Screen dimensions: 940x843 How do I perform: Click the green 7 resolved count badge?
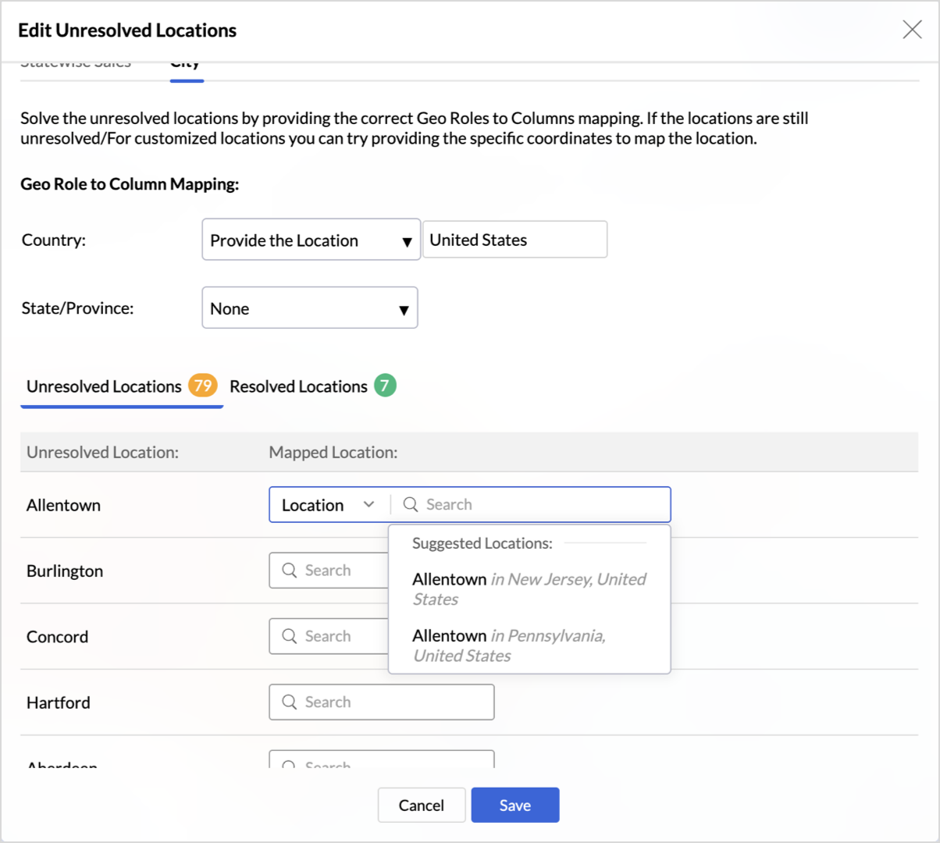(385, 386)
